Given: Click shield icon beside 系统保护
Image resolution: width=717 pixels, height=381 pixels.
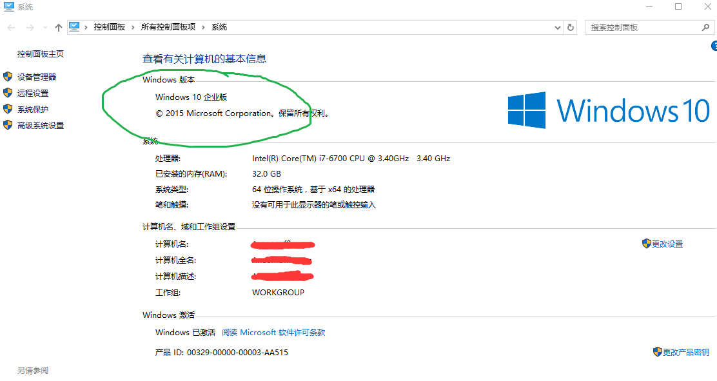Looking at the screenshot, I should click(8, 109).
